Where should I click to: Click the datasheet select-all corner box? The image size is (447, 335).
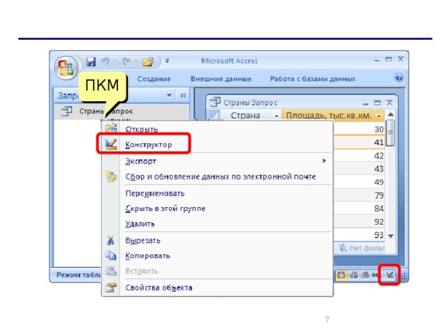coord(214,116)
